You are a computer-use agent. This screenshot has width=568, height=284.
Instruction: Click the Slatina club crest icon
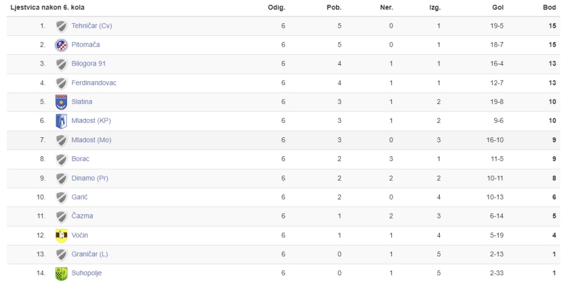[61, 102]
